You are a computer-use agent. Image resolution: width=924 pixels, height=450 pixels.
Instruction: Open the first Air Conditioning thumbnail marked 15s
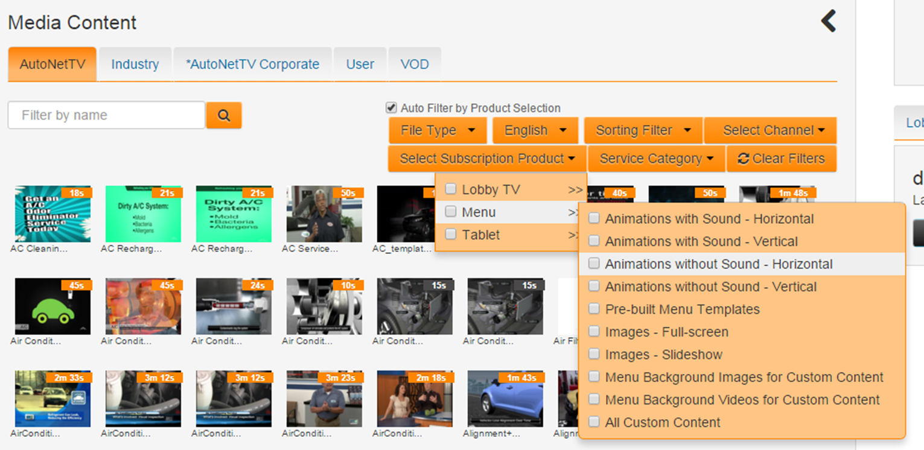[x=415, y=306]
